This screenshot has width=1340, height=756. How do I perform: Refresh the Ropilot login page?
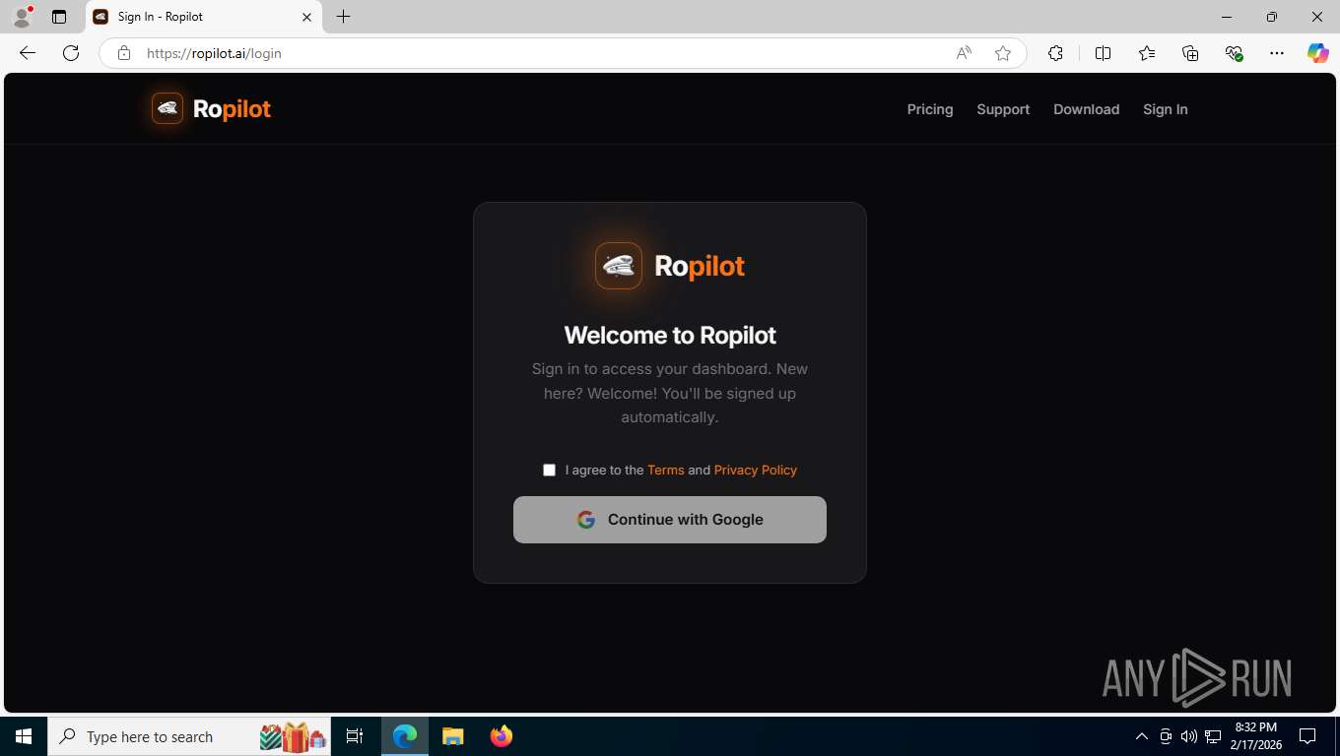[x=71, y=53]
